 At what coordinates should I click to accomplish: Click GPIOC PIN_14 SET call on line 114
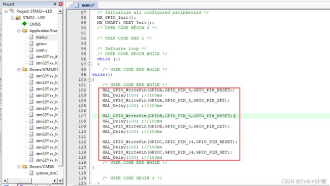point(167,152)
